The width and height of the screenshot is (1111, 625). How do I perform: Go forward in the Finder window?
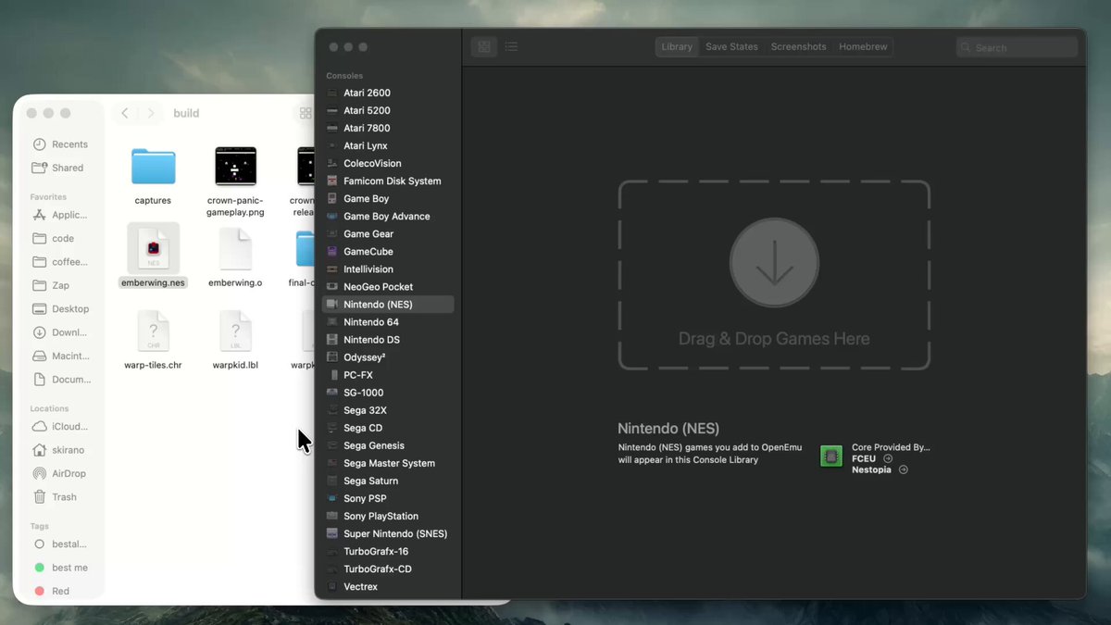(151, 113)
